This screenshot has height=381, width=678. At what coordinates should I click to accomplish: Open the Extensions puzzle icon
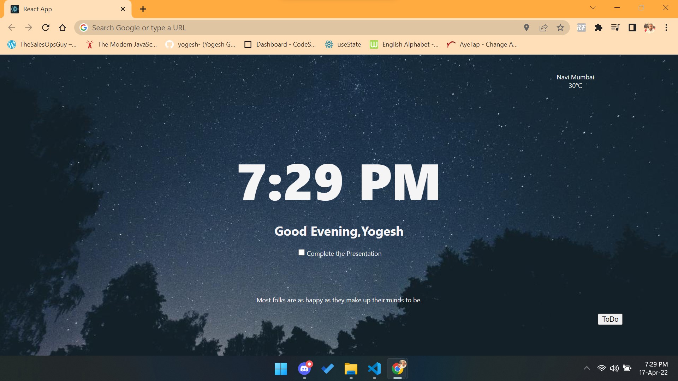coord(598,28)
